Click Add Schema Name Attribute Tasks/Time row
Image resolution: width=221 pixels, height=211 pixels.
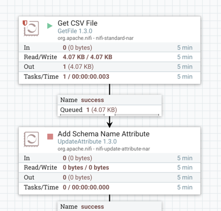tap(109, 187)
